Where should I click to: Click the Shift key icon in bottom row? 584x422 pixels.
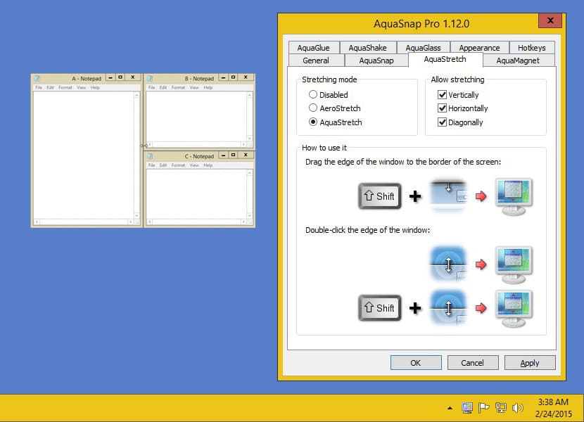(379, 307)
